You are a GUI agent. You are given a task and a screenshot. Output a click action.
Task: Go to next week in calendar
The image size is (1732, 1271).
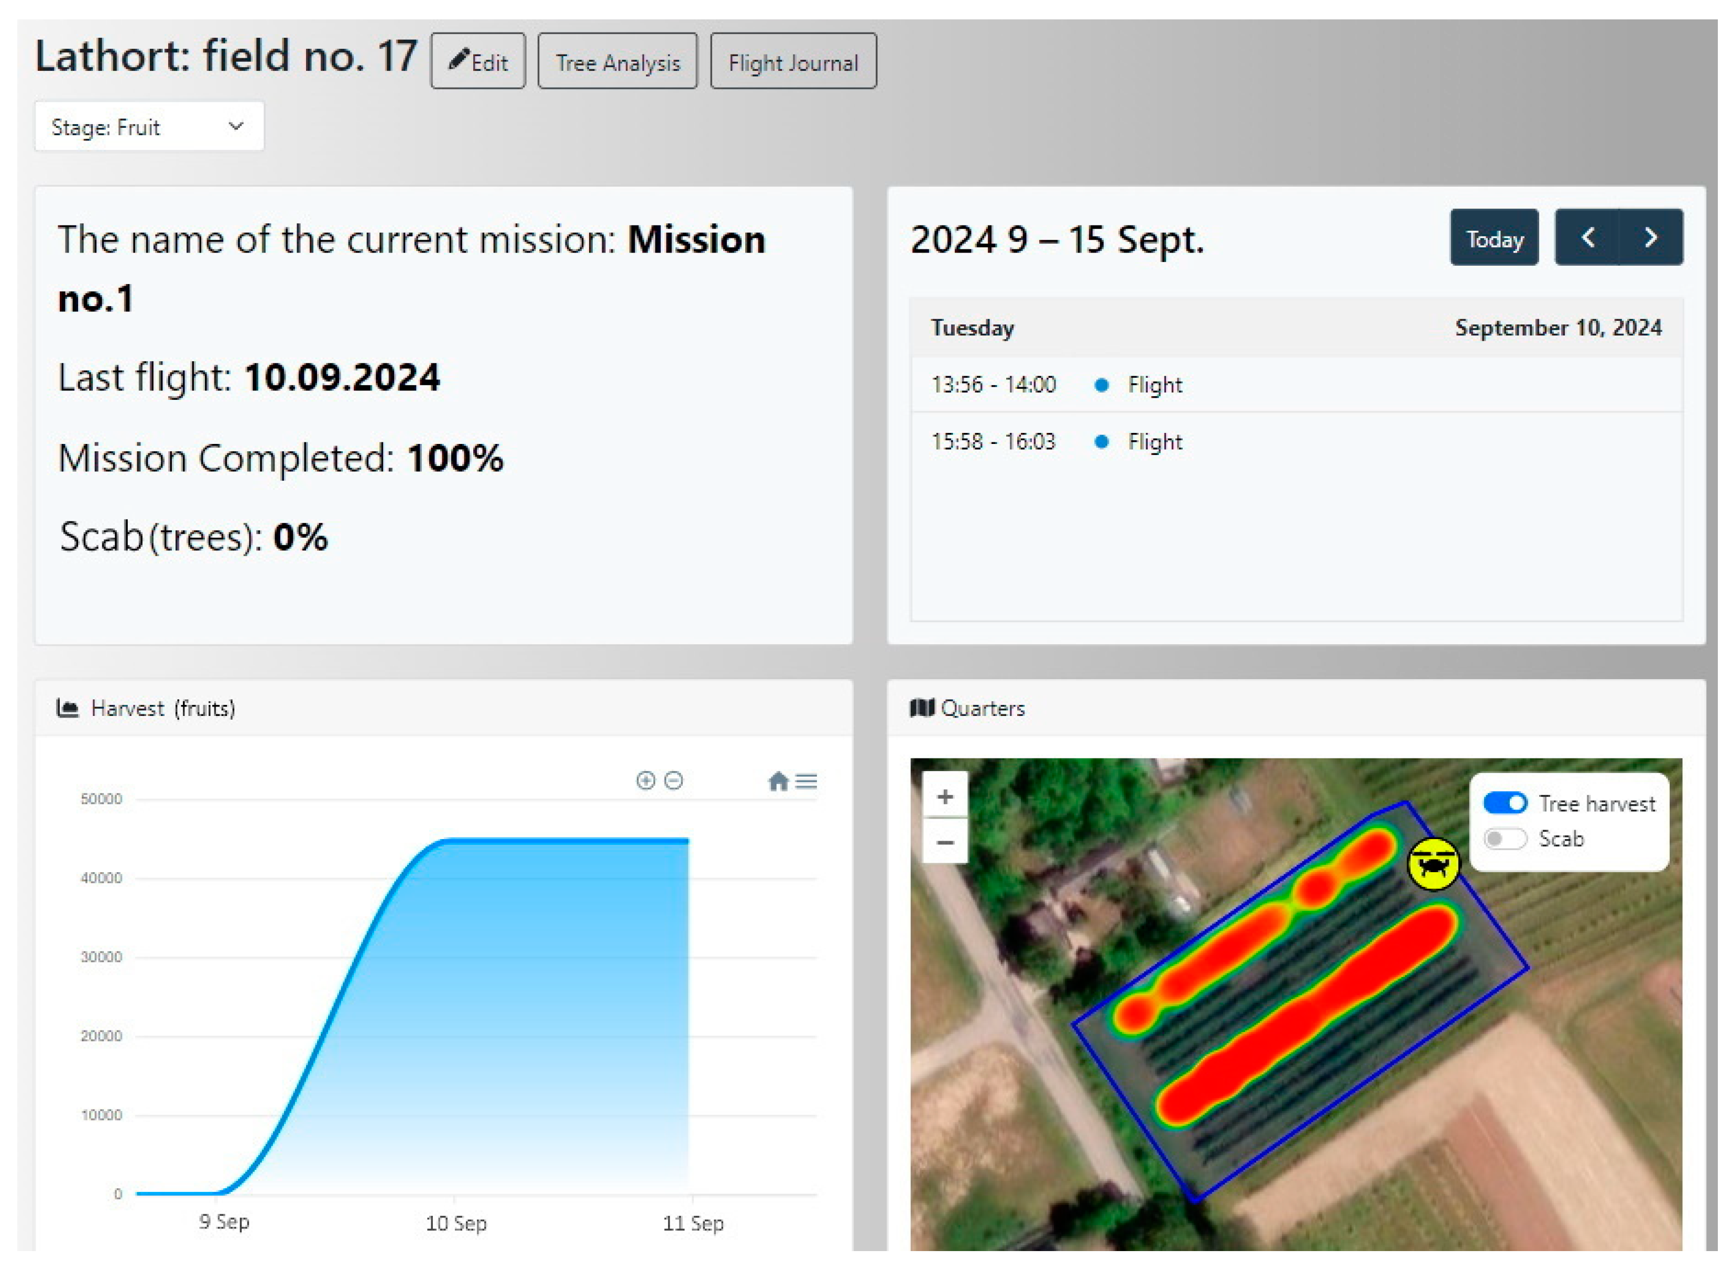pyautogui.click(x=1650, y=238)
